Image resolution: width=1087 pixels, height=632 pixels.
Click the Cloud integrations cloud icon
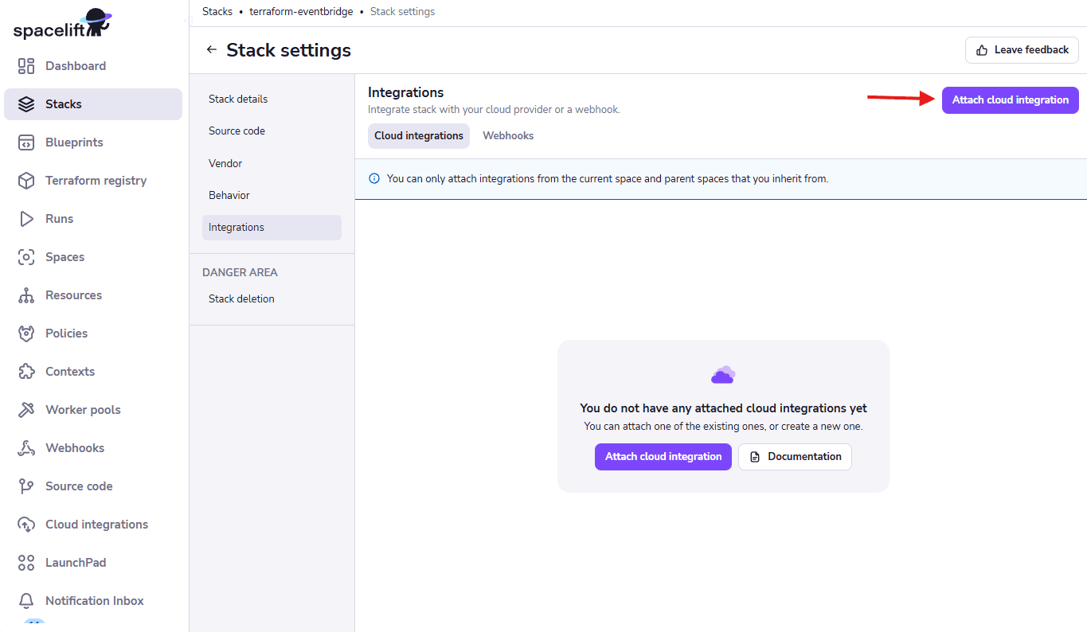pos(26,525)
